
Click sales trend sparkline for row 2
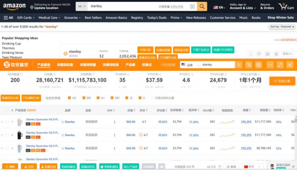227,135
